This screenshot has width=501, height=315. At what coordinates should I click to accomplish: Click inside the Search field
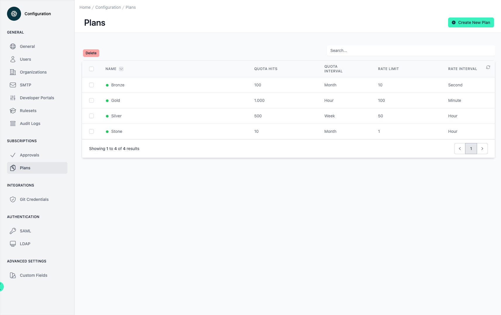click(380, 51)
